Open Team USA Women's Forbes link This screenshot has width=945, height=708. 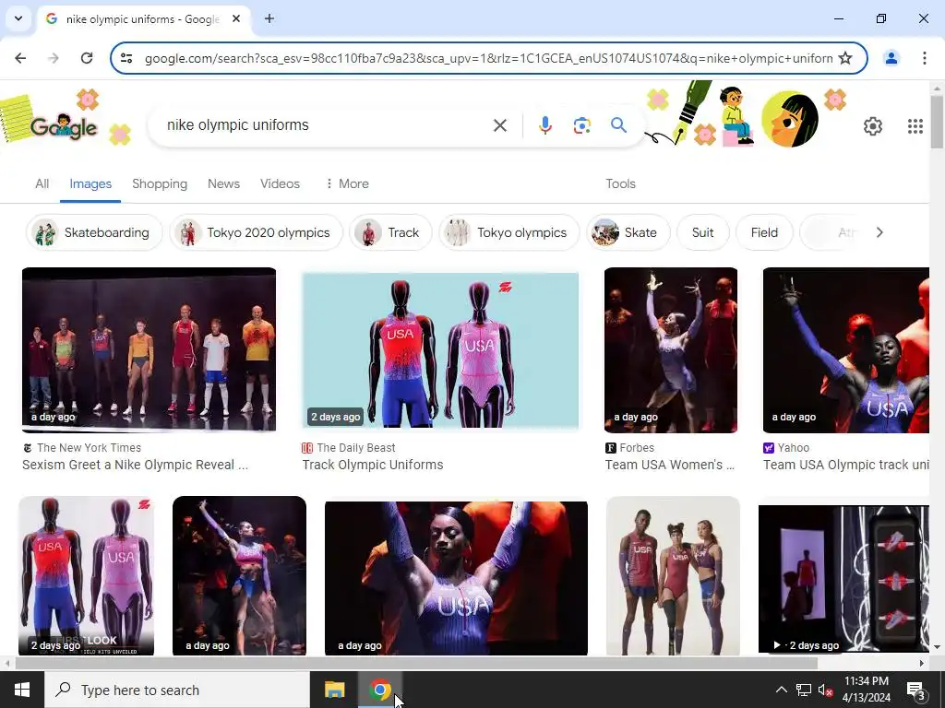point(670,465)
